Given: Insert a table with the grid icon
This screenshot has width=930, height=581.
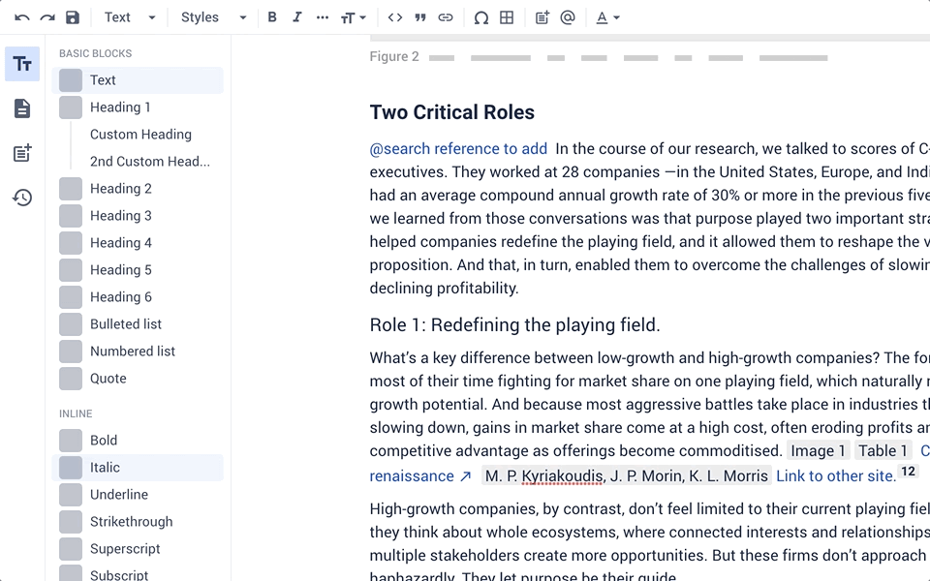Looking at the screenshot, I should pyautogui.click(x=507, y=16).
